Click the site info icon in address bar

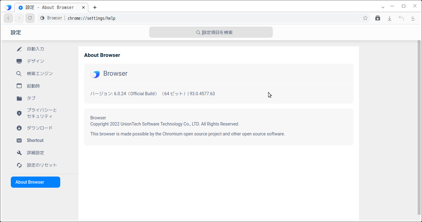pos(42,18)
